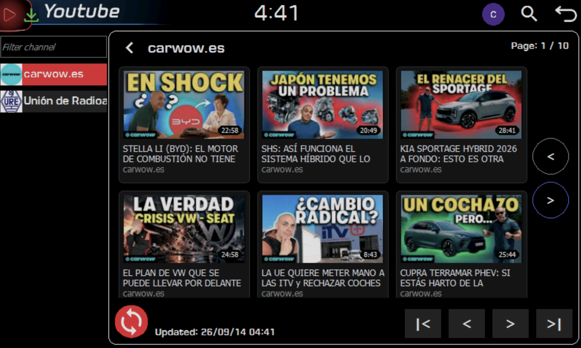Screen dimensions: 581x348
Task: Click the carwow.es channel name under STELLA LI video
Action: tap(143, 169)
